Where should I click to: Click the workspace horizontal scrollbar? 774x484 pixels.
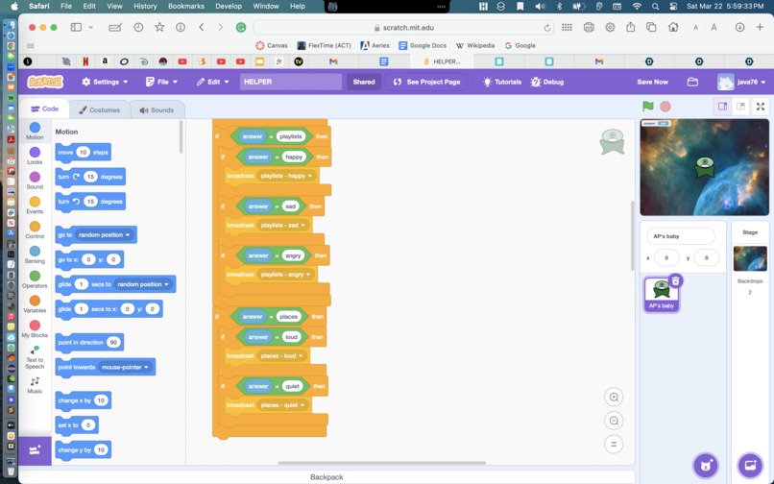point(382,463)
